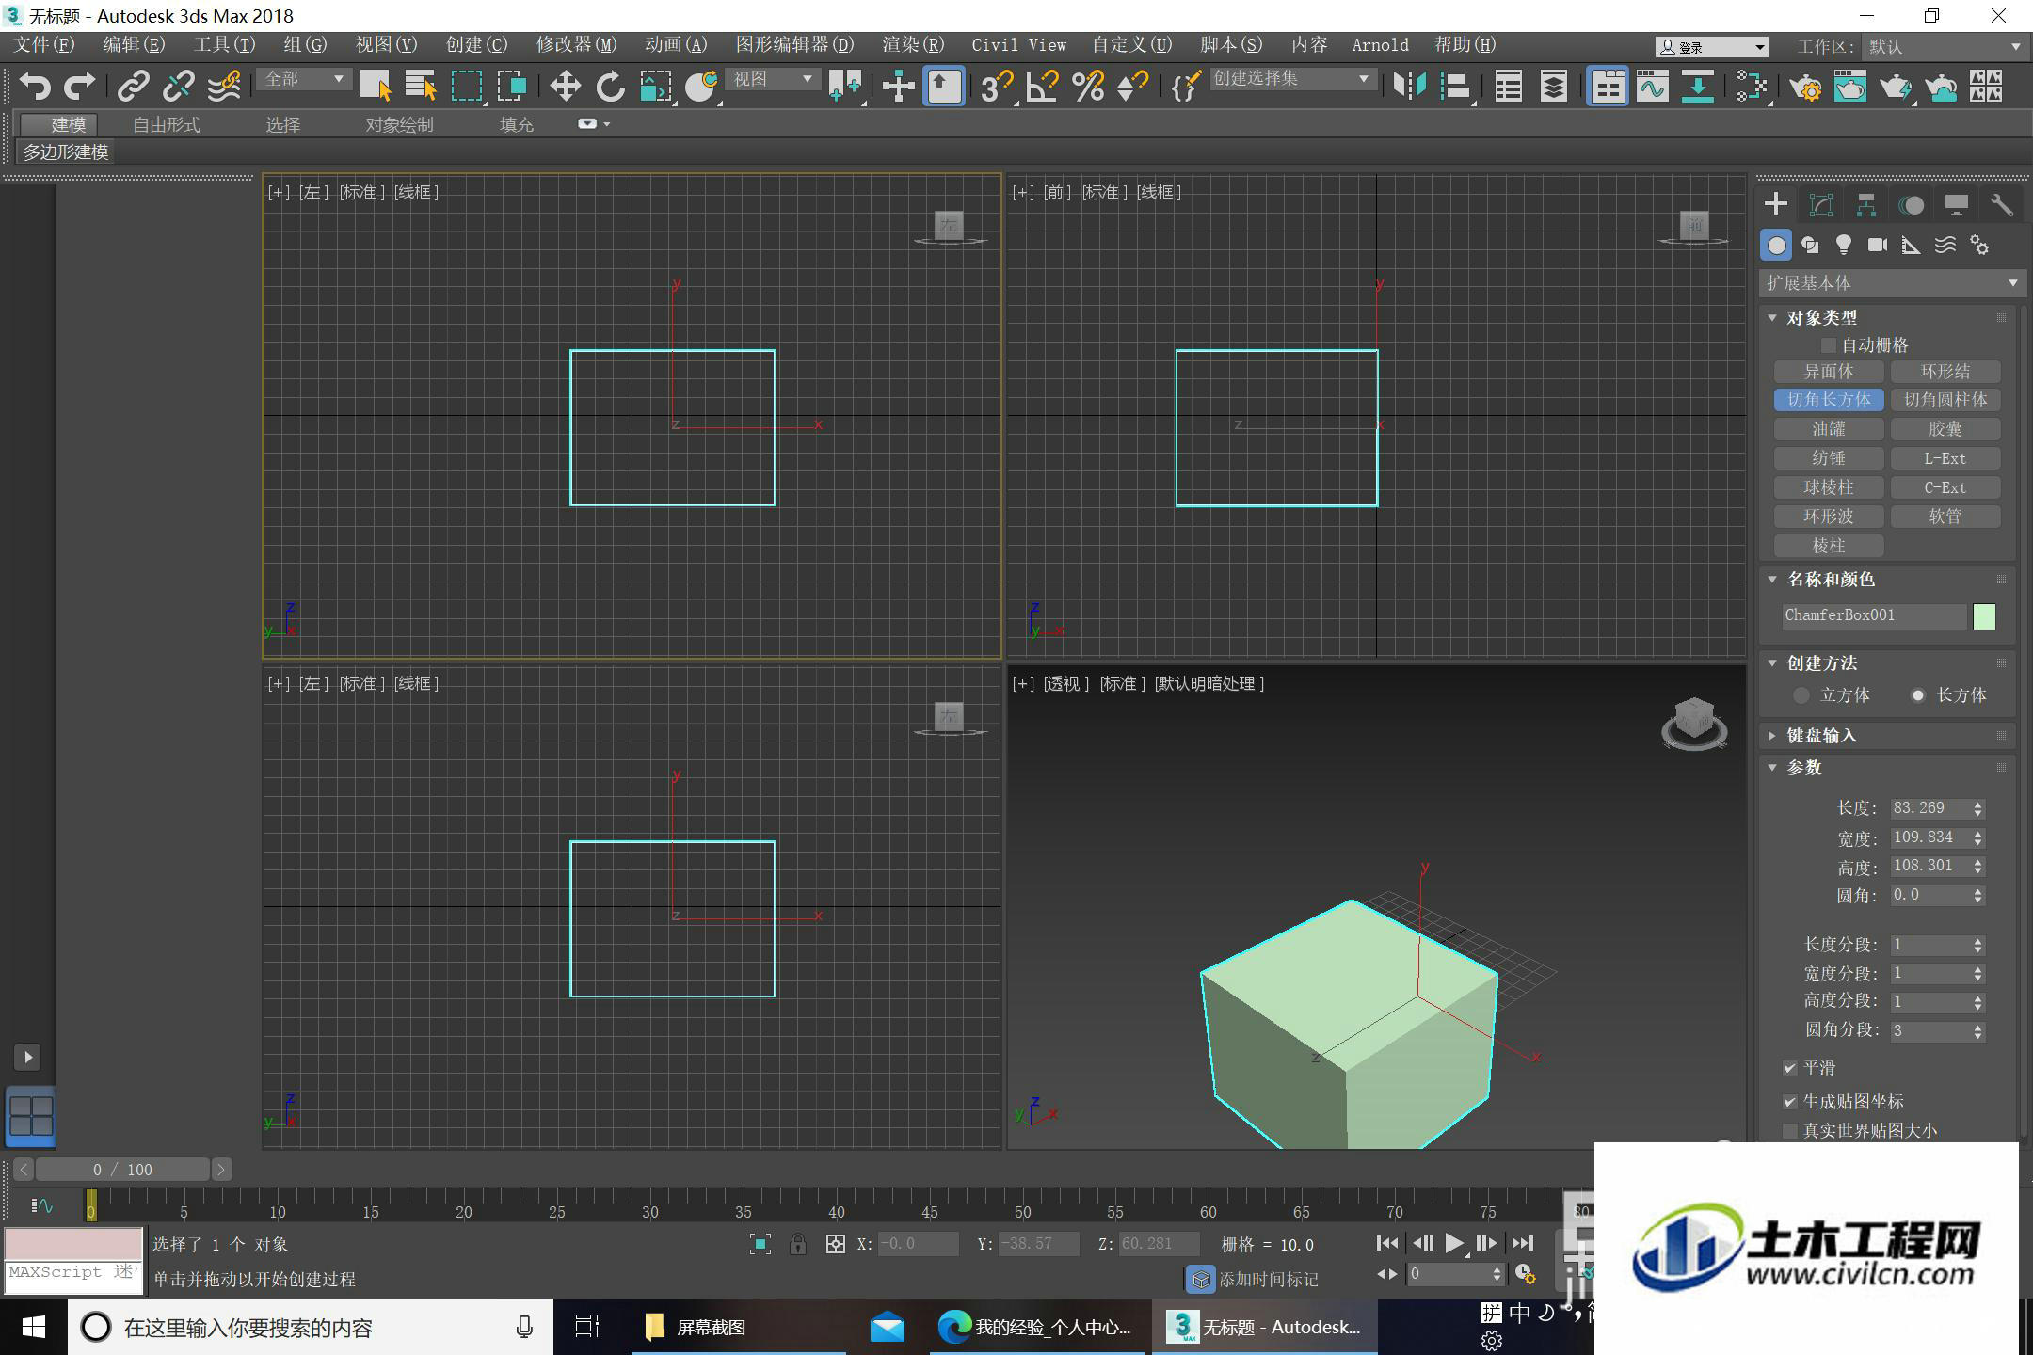This screenshot has width=2033, height=1355.
Task: Select the Move tool
Action: [565, 87]
